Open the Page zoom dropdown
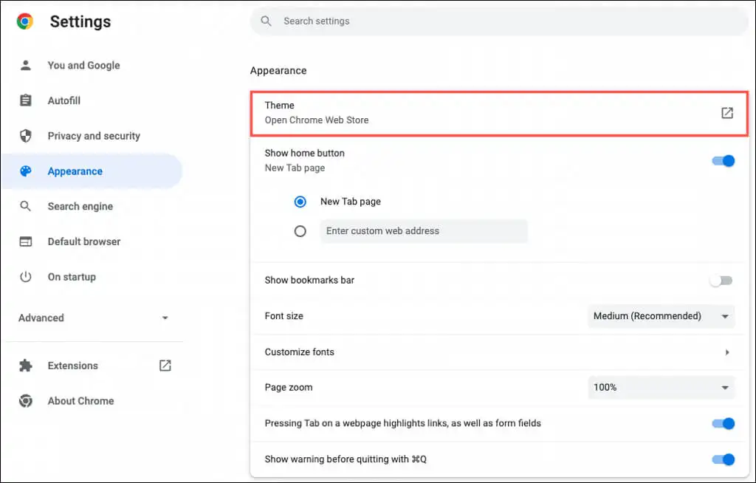The height and width of the screenshot is (483, 756). click(x=661, y=388)
